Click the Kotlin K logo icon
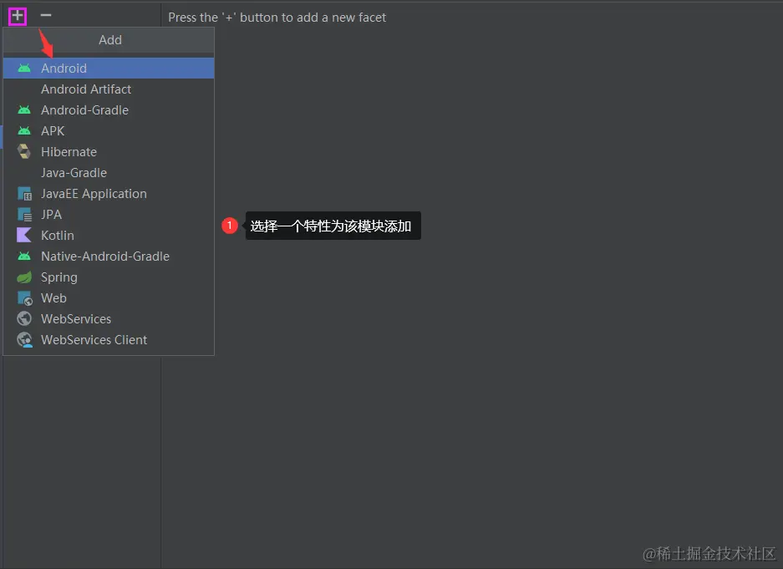The image size is (783, 569). [x=24, y=235]
